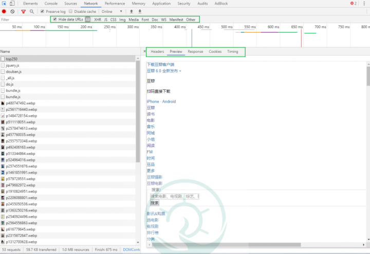The width and height of the screenshot is (370, 254).
Task: Open the Memory tab
Action: 139,4
